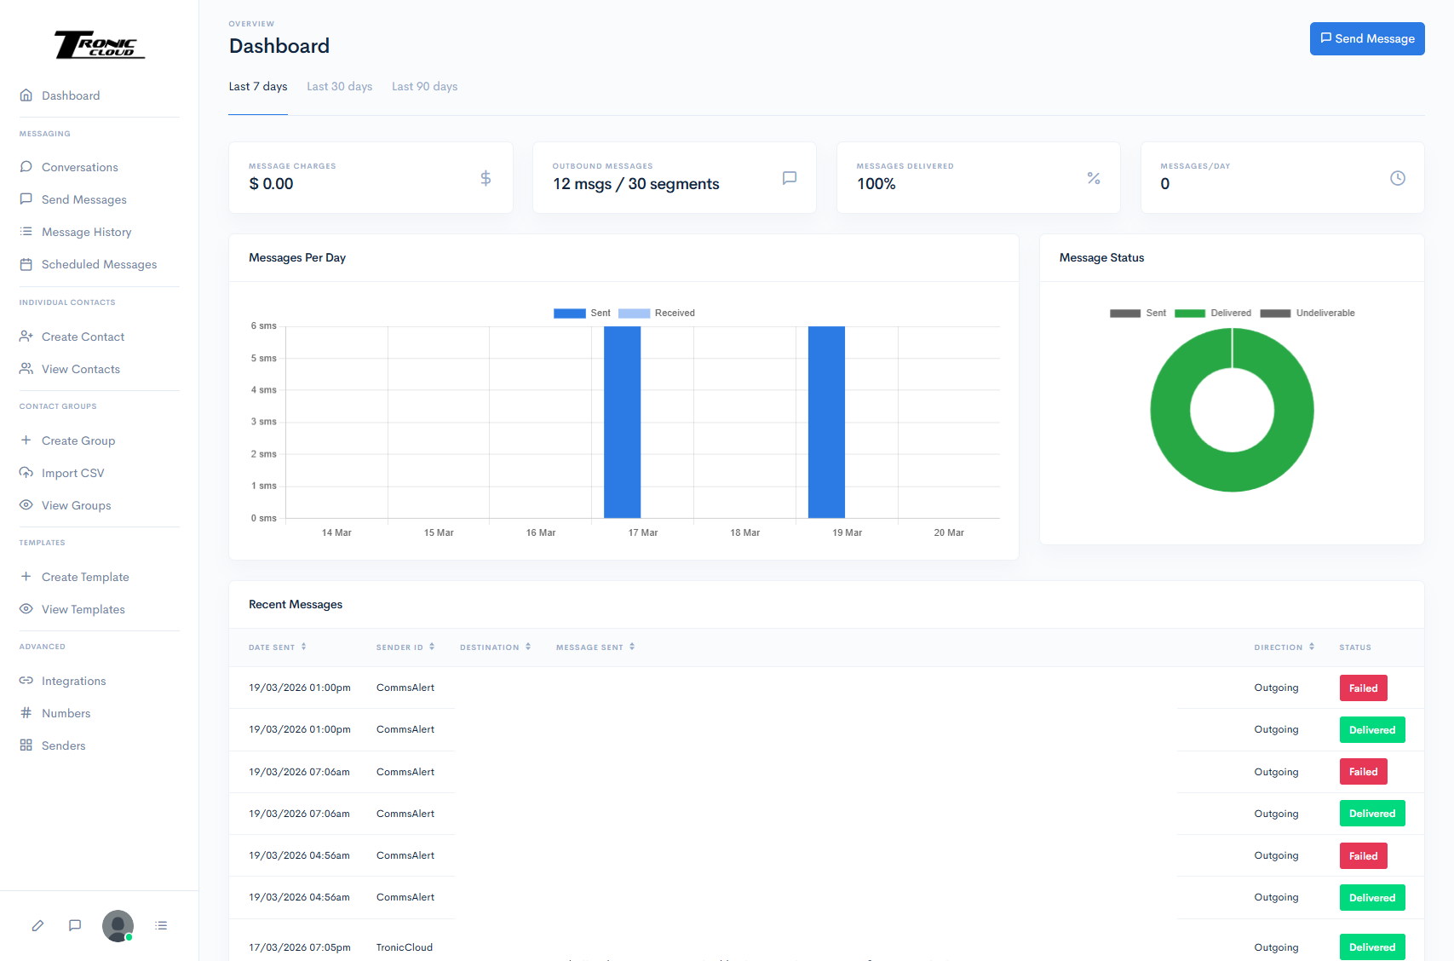Screen dimensions: 1454x961
Task: Open the user profile avatar
Action: (x=118, y=925)
